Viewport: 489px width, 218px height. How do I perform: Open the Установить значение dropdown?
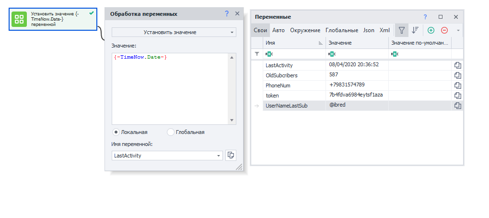[174, 32]
